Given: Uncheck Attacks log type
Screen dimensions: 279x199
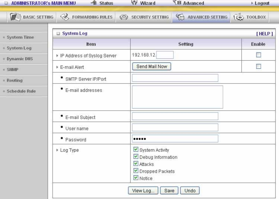Looking at the screenshot, I should click(x=136, y=164).
